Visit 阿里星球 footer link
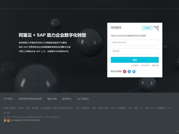This screenshot has height=134, width=179. 161,108
